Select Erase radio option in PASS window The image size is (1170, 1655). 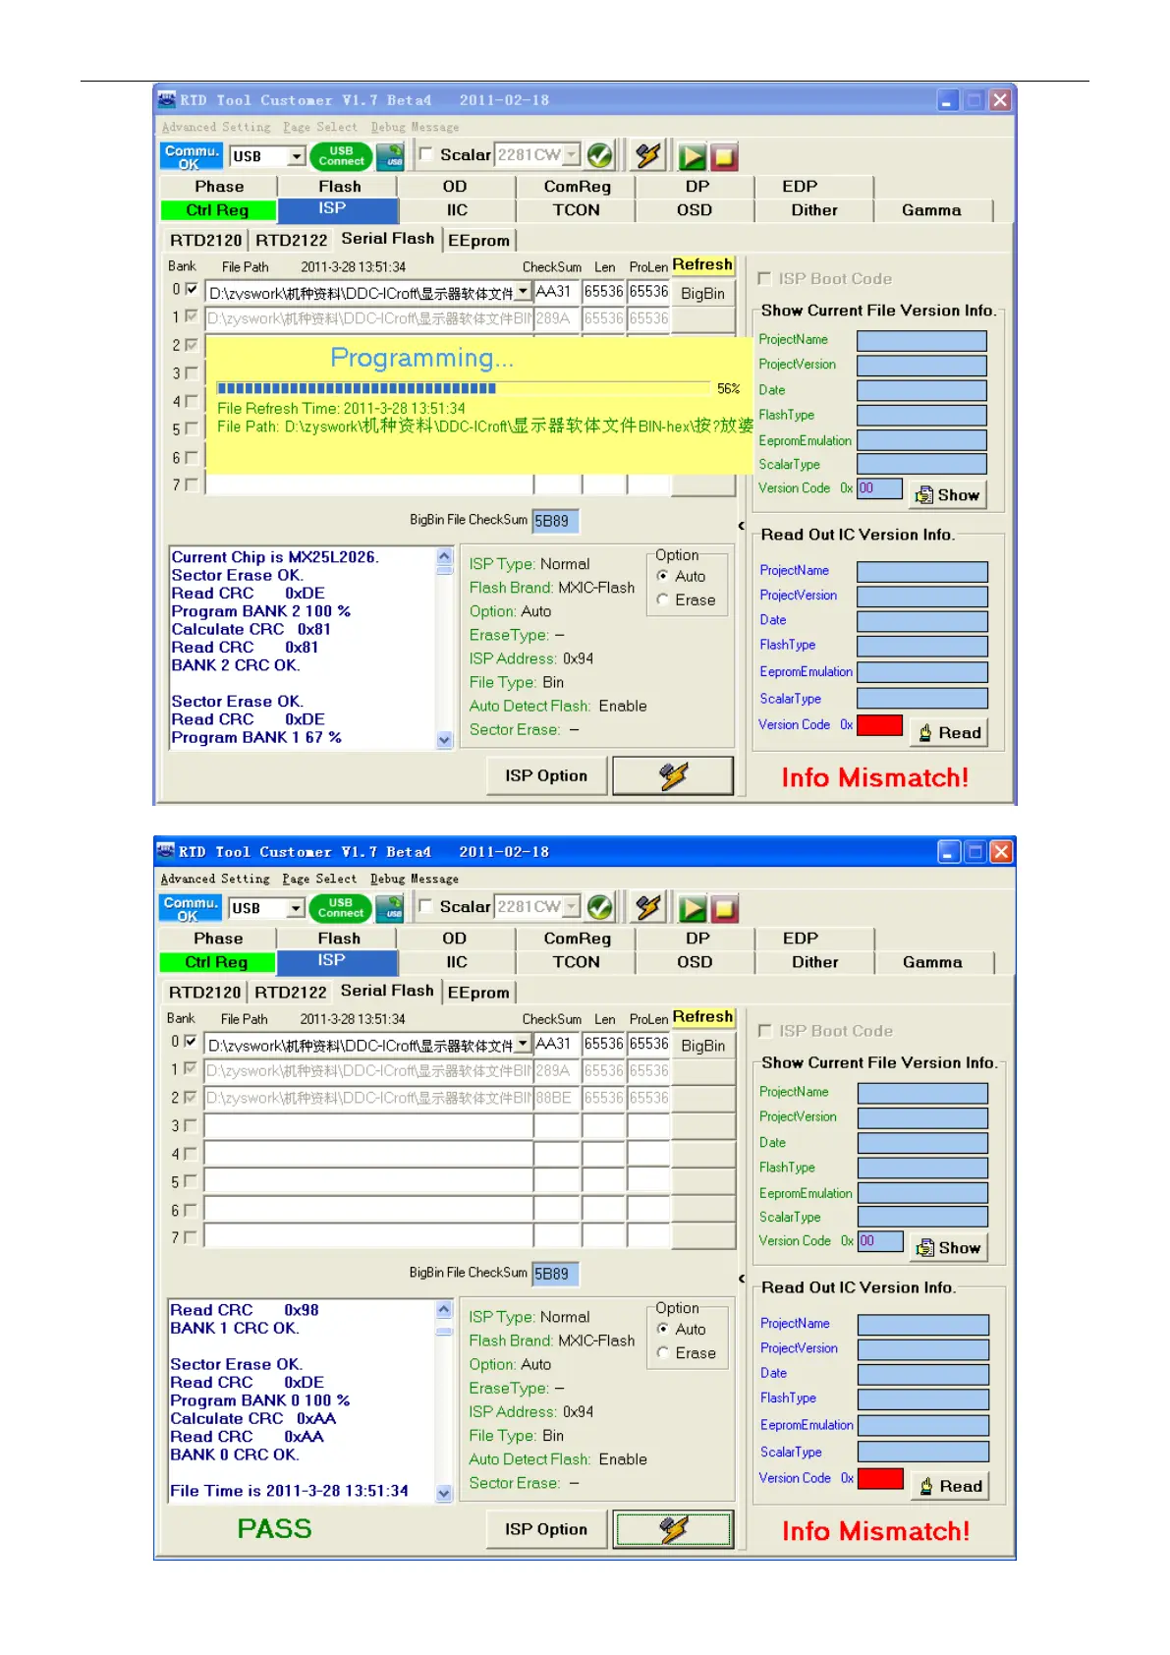[663, 1352]
